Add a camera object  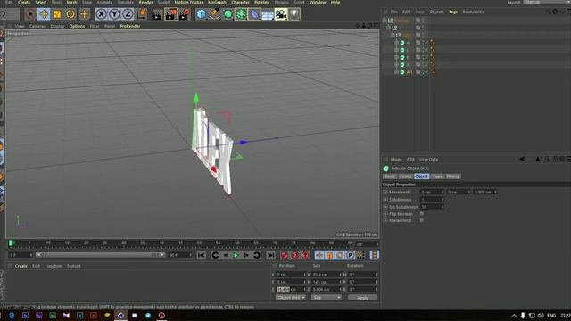pos(281,14)
